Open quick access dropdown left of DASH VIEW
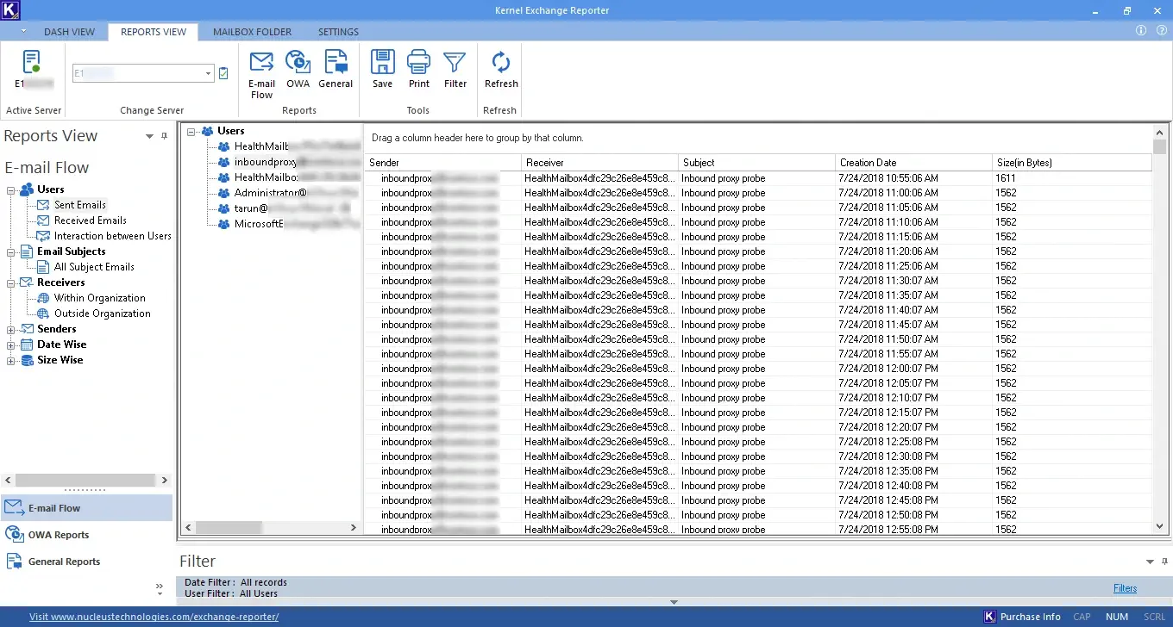The image size is (1173, 627). (x=23, y=32)
